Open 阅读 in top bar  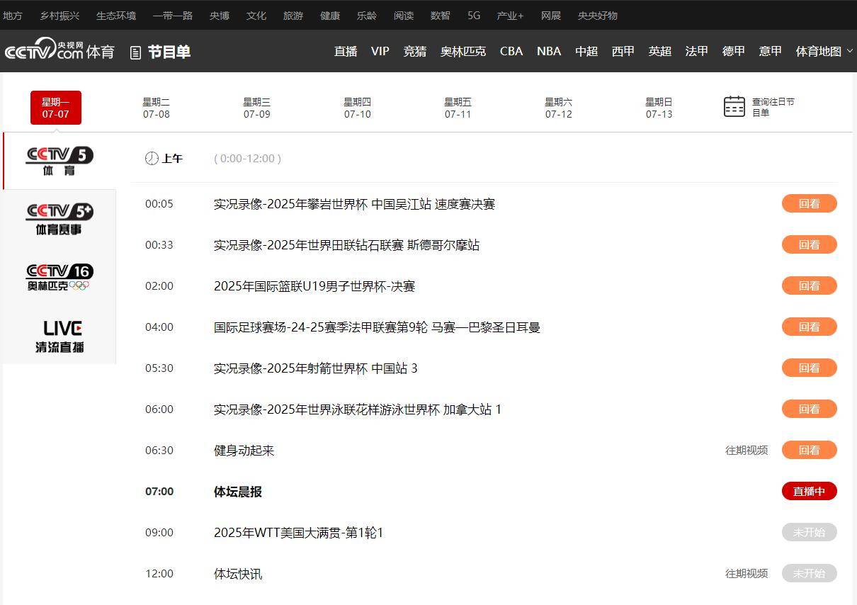(404, 15)
